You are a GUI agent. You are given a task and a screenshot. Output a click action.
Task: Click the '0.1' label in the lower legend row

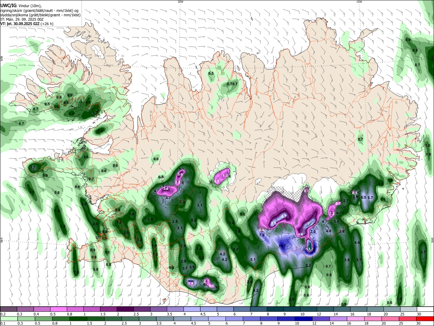3,324
